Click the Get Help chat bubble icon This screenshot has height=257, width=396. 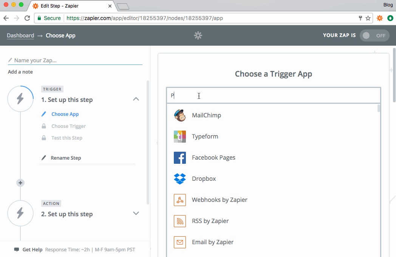[x=17, y=250]
